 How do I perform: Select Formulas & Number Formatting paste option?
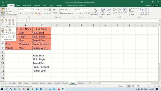pyautogui.click(x=10, y=20)
